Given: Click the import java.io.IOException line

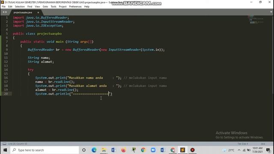Looking at the screenshot, I should [38, 26].
